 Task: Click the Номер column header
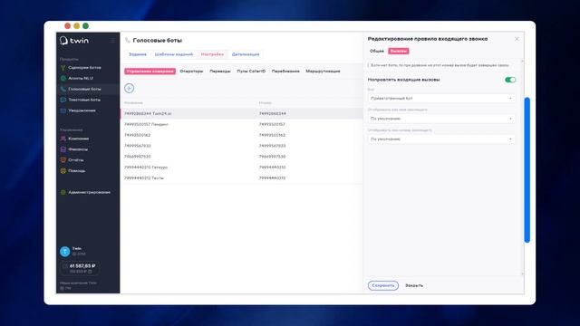266,102
